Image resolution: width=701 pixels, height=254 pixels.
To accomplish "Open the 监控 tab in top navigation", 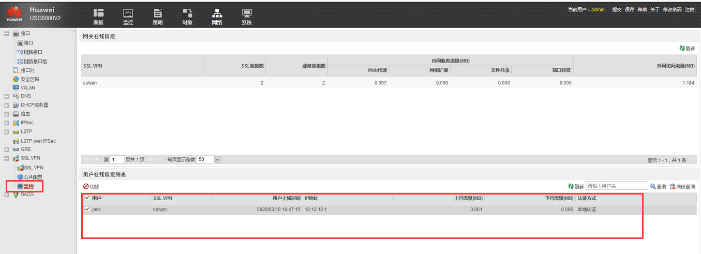I will click(x=128, y=17).
